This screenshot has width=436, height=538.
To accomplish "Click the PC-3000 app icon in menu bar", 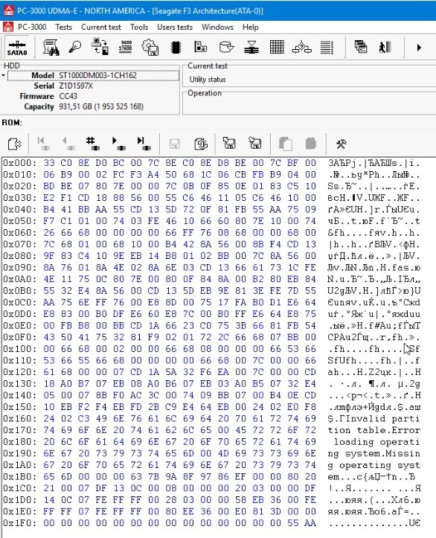I will (x=8, y=27).
